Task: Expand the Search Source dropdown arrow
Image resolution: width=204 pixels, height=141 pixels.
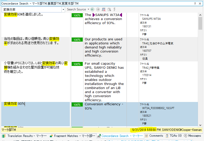Action: point(89,9)
